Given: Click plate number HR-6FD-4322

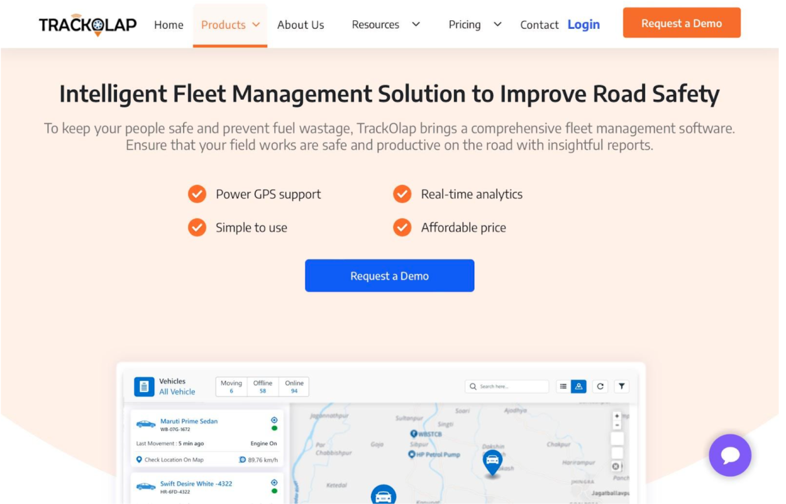Looking at the screenshot, I should (175, 492).
